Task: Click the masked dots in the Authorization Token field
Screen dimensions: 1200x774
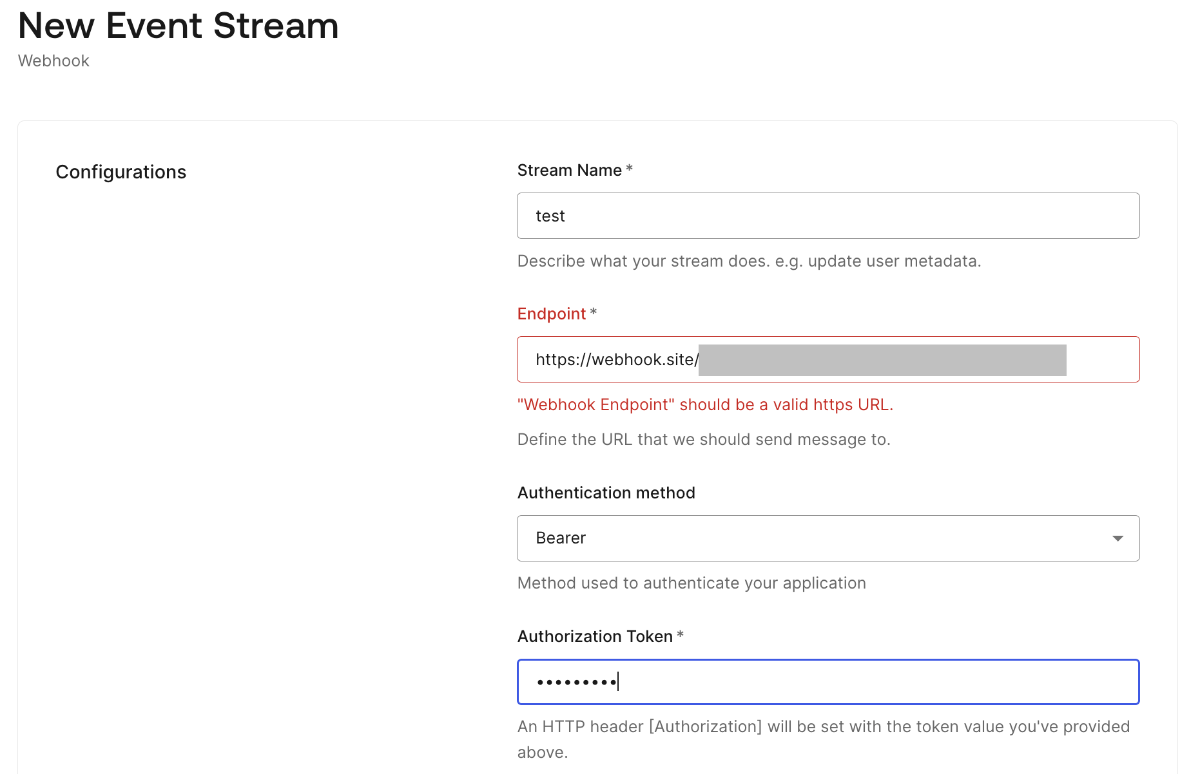Action: [577, 682]
